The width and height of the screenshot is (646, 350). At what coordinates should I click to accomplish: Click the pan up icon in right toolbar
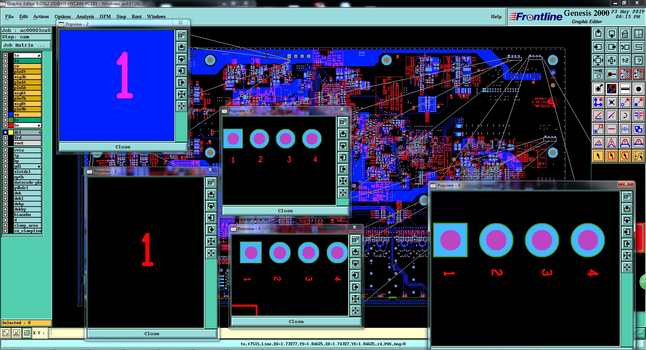pyautogui.click(x=598, y=34)
